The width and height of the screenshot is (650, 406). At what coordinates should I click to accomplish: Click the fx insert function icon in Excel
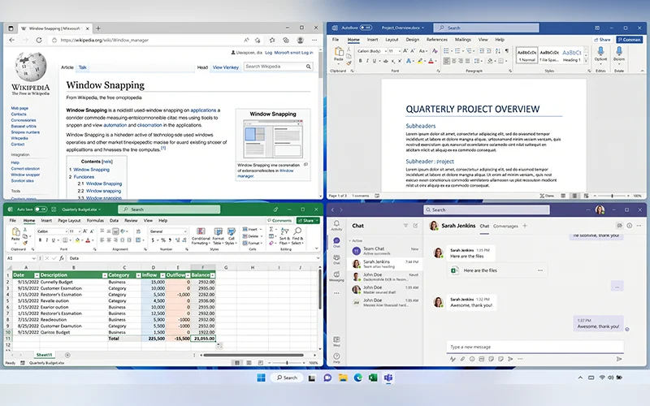pyautogui.click(x=62, y=258)
